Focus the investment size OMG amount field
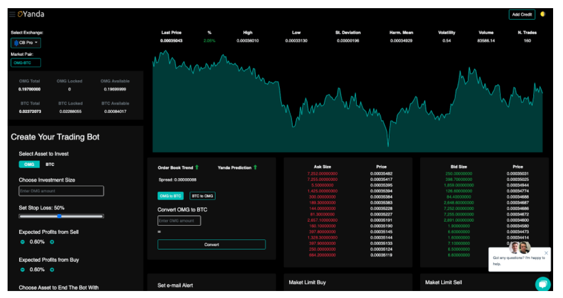 [61, 191]
